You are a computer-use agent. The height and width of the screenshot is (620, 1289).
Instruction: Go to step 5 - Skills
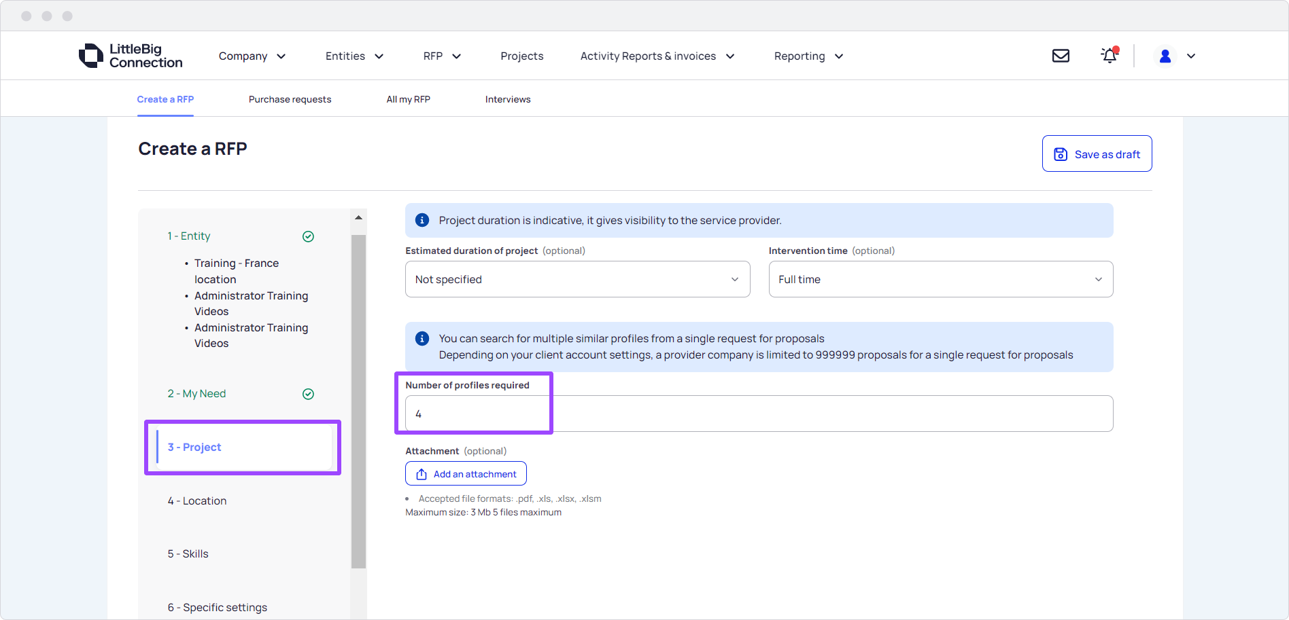tap(188, 554)
